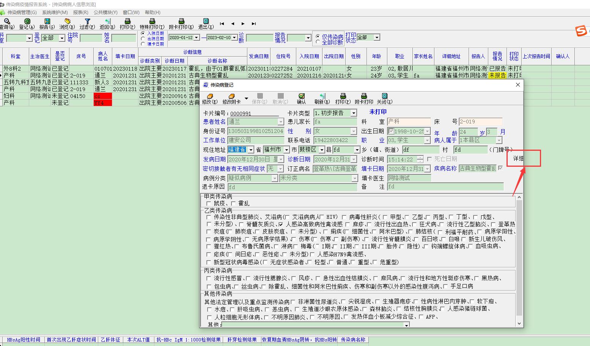Click 主治医生 column header
The width and height of the screenshot is (590, 346).
coord(40,56)
